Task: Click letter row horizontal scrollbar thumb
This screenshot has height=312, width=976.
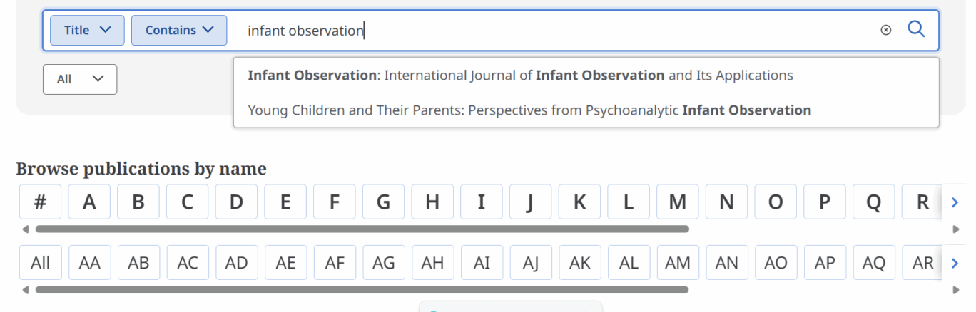Action: 362,229
